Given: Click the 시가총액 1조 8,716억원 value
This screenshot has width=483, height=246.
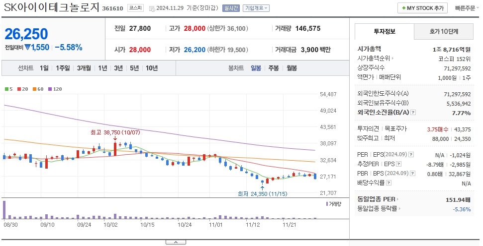Looking at the screenshot, I should 452,49.
